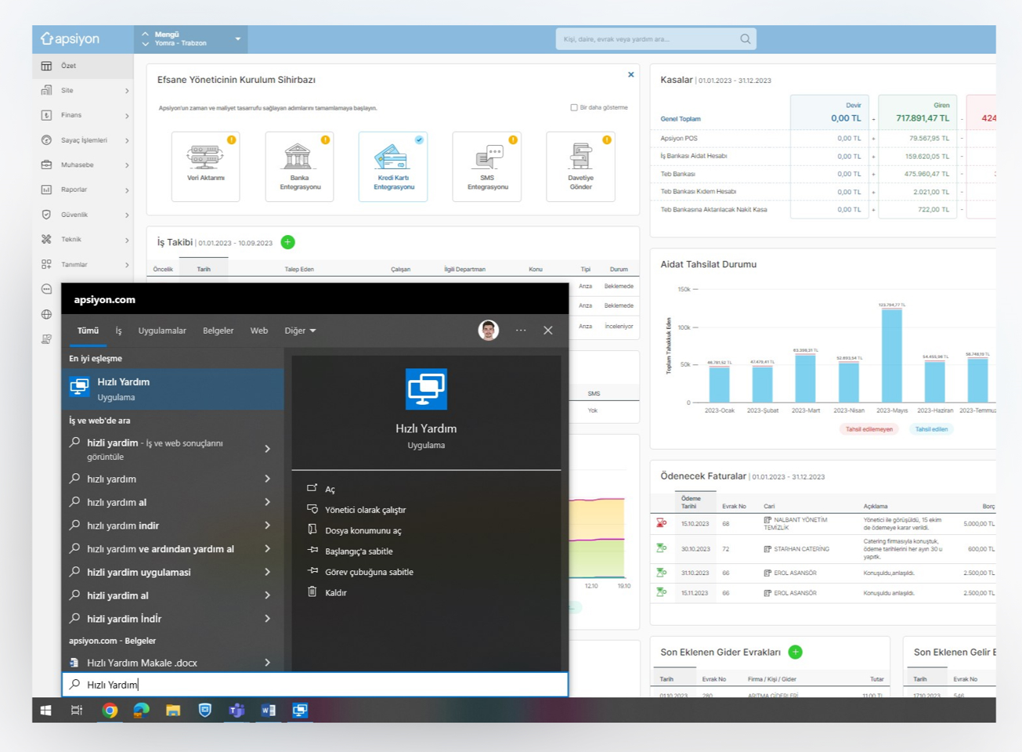Click 'hızlı yardım indir' suggestion
The image size is (1022, 752).
coord(123,526)
